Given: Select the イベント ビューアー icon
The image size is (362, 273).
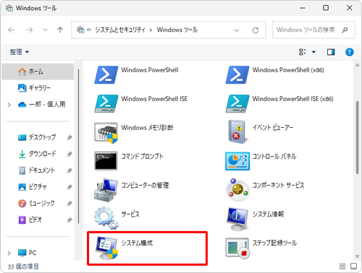Looking at the screenshot, I should tap(237, 132).
